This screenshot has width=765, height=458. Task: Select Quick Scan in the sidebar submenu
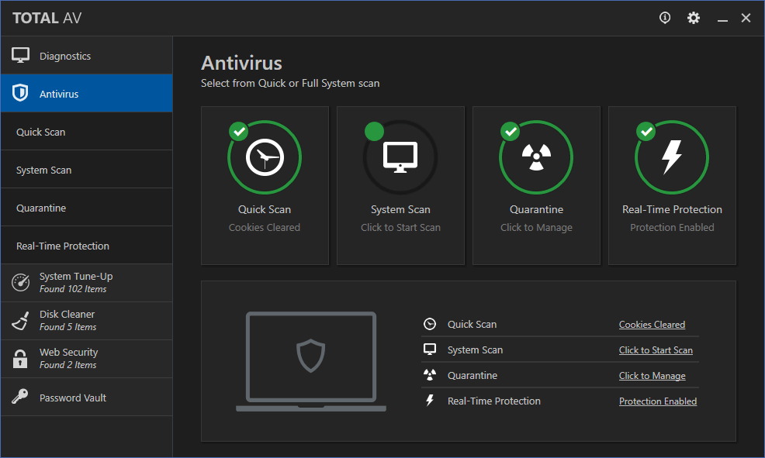pyautogui.click(x=41, y=132)
